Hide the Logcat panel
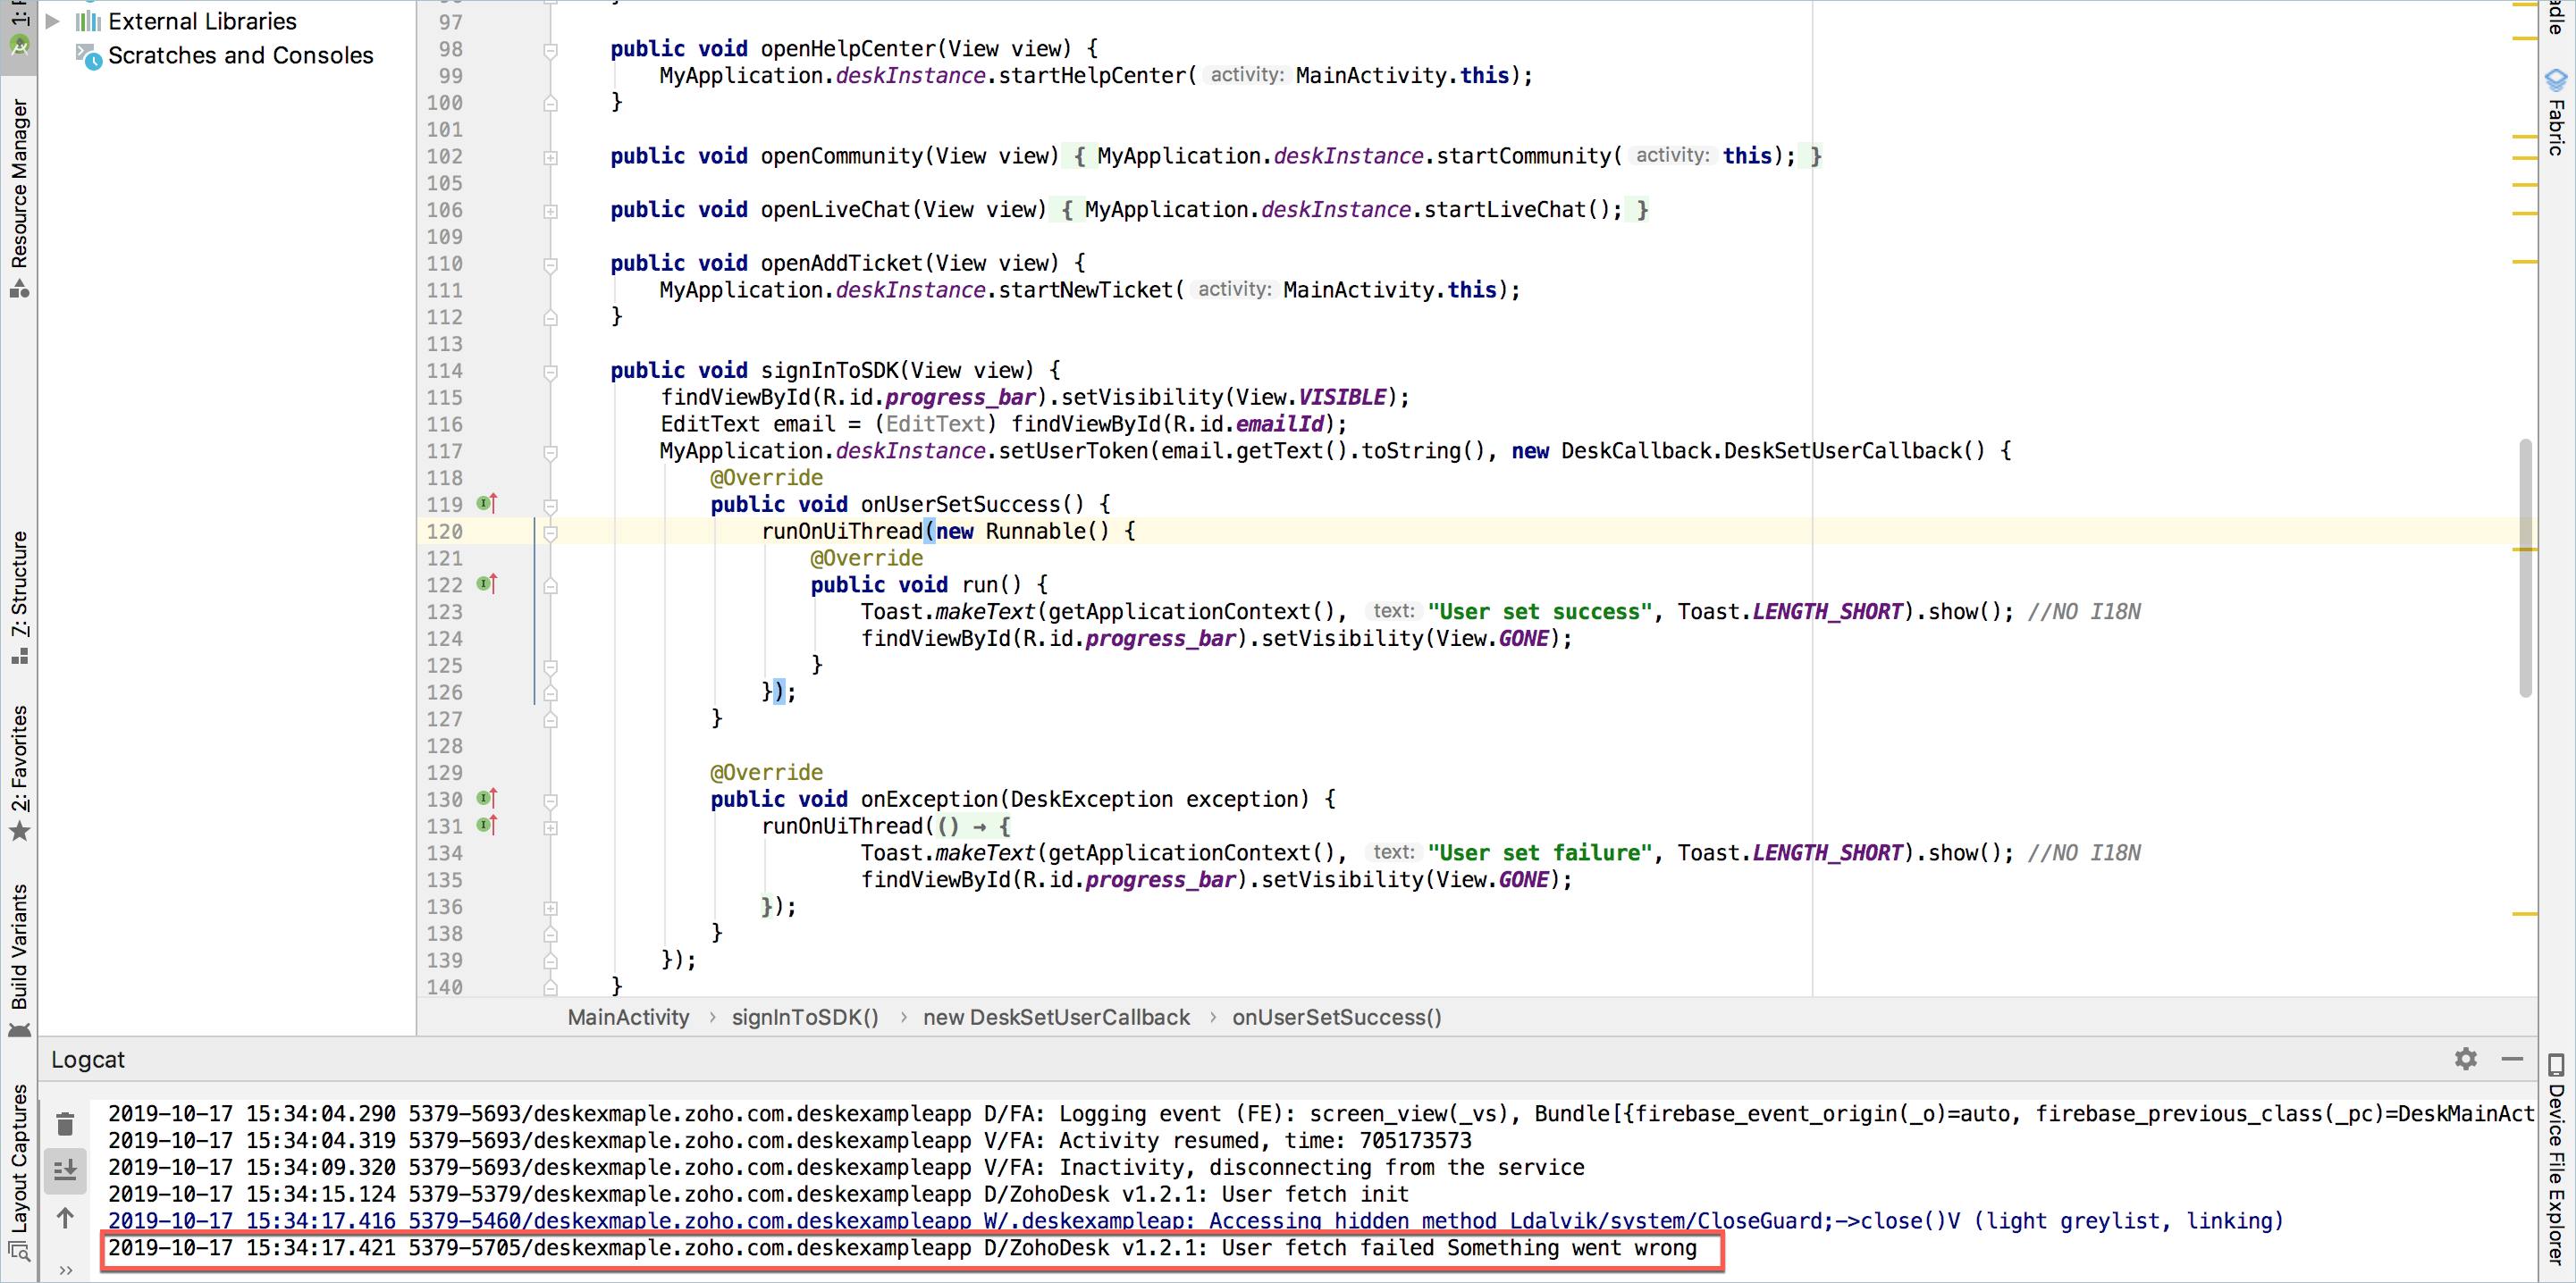This screenshot has height=1283, width=2576. point(2512,1058)
